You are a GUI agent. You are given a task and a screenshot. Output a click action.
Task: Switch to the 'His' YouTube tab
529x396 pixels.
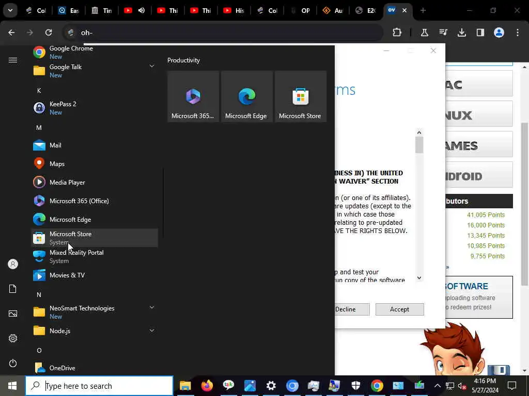[x=234, y=10]
